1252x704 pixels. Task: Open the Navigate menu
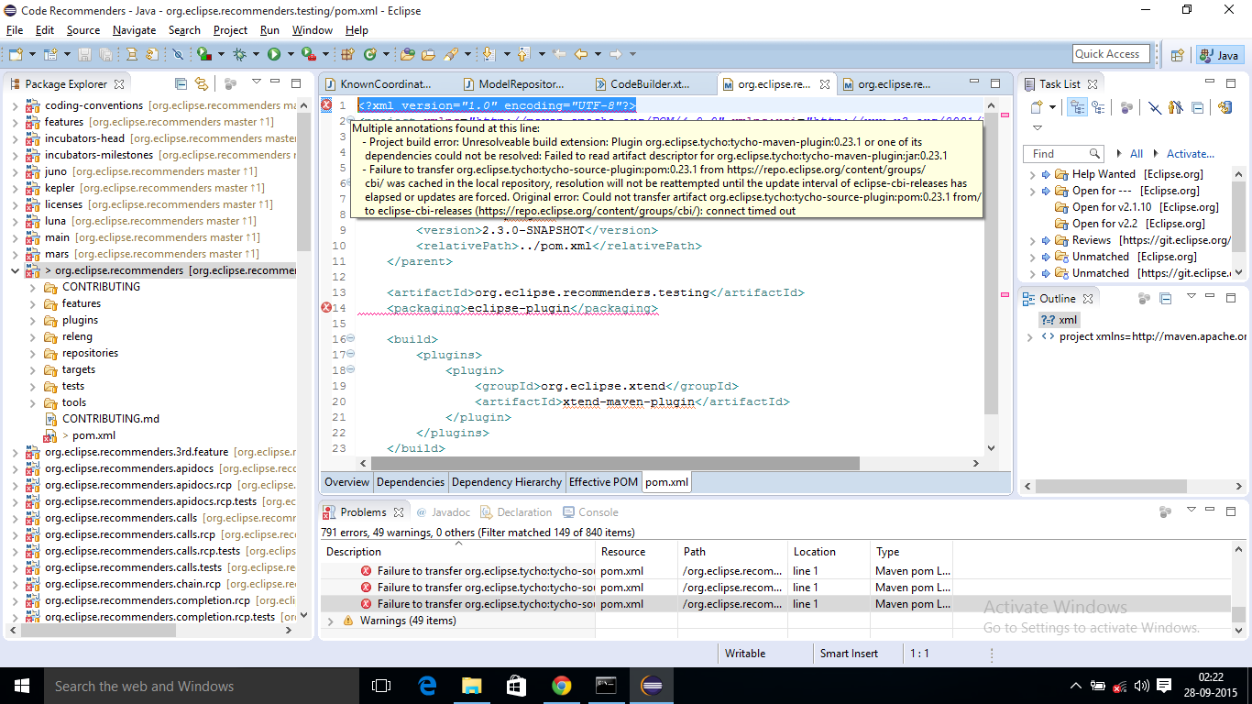point(134,30)
